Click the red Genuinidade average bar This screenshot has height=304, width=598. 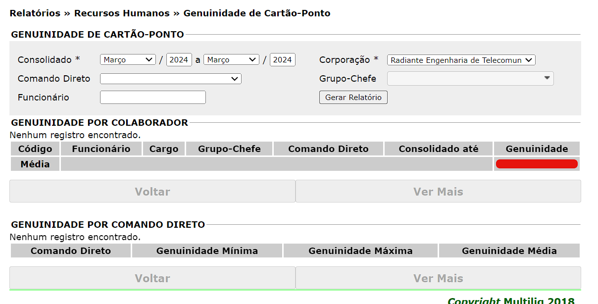tap(537, 164)
